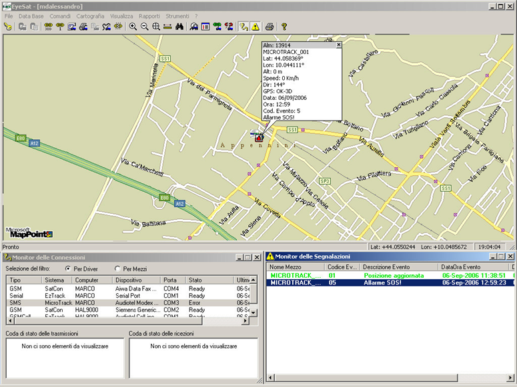
Task: Select the Allarme SOS! event row
Action: point(390,282)
